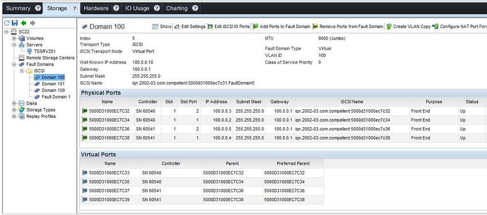Click virtual port icon of 5000D31000EC7C37
Viewport: 487px width, 215px height.
[x=84, y=191]
